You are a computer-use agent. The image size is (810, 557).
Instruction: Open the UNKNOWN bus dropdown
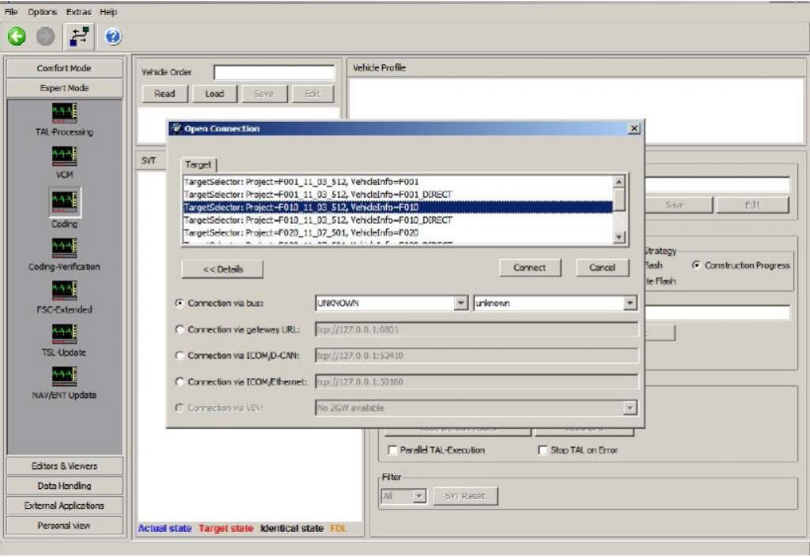462,303
